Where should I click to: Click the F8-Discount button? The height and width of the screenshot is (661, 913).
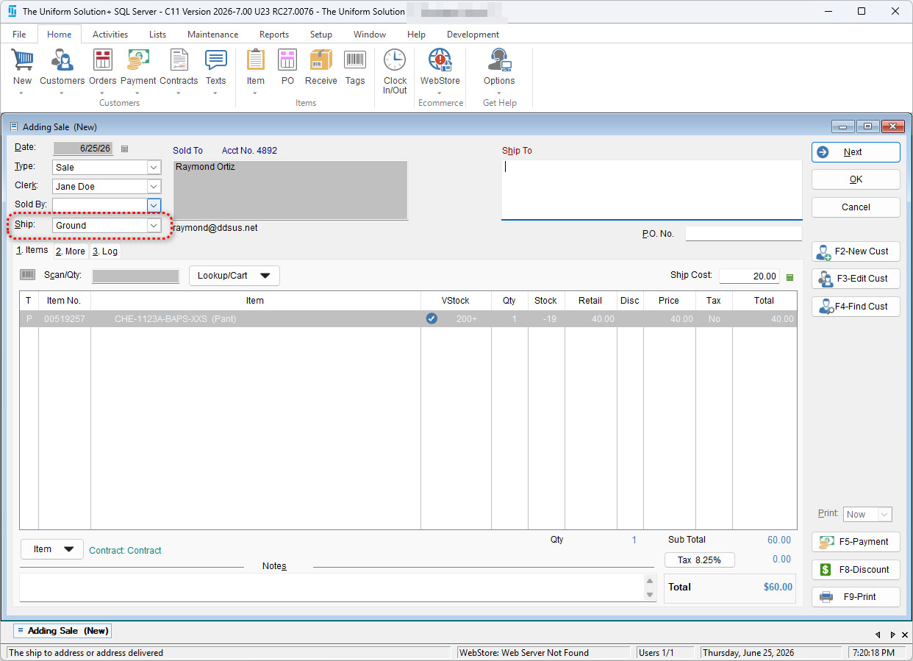coord(856,570)
